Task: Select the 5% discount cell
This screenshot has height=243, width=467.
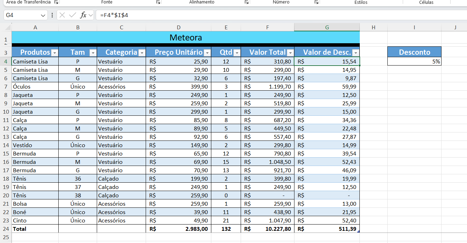Action: [x=414, y=61]
